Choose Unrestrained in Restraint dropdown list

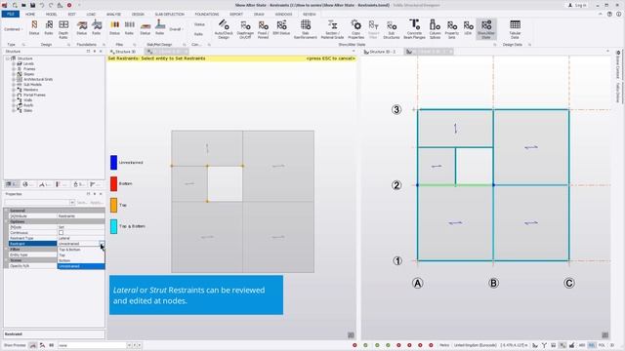click(x=81, y=266)
